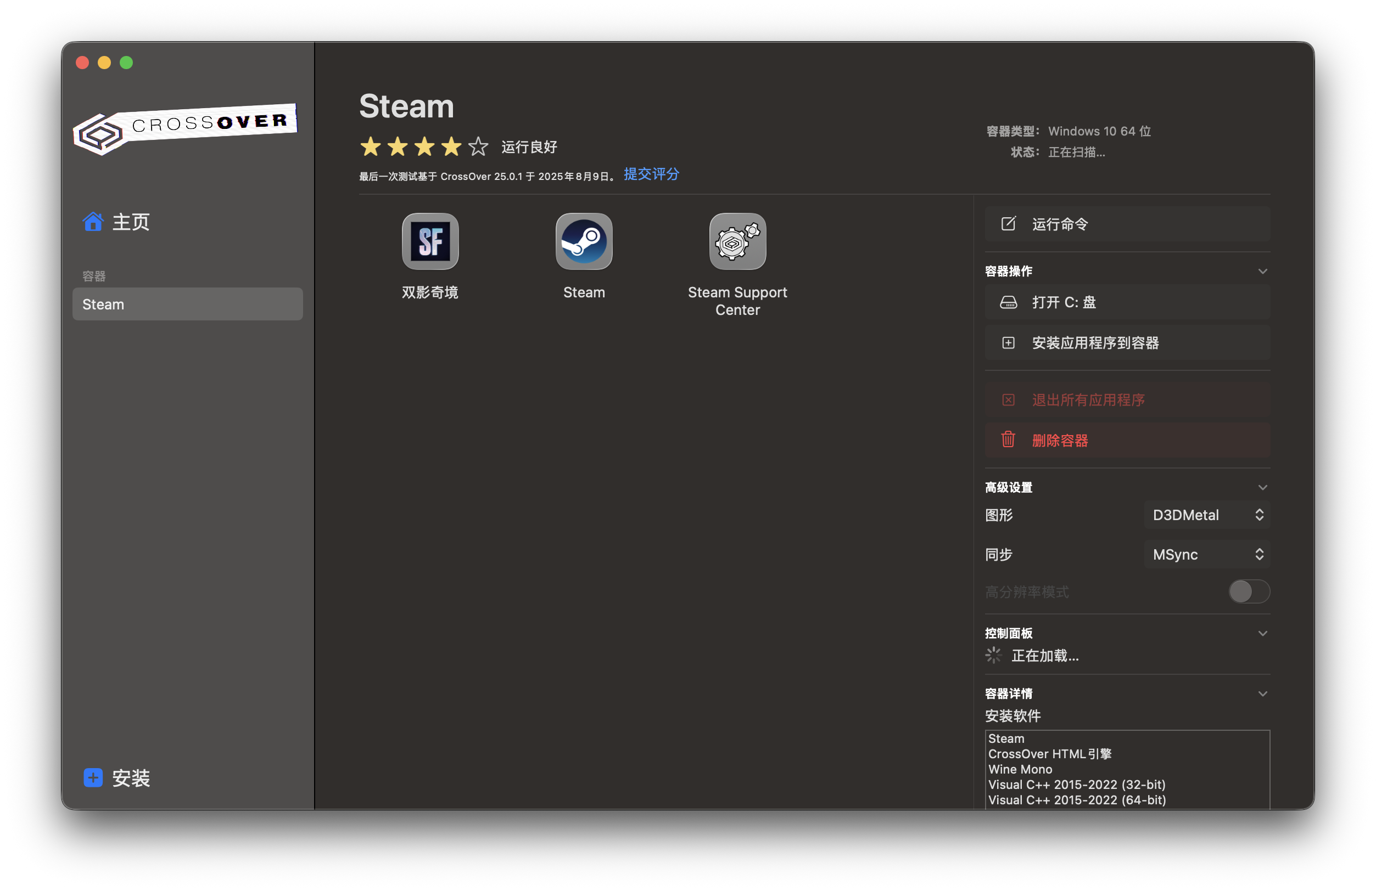
Task: Click the 正在加载... loading indicator
Action: point(1032,655)
